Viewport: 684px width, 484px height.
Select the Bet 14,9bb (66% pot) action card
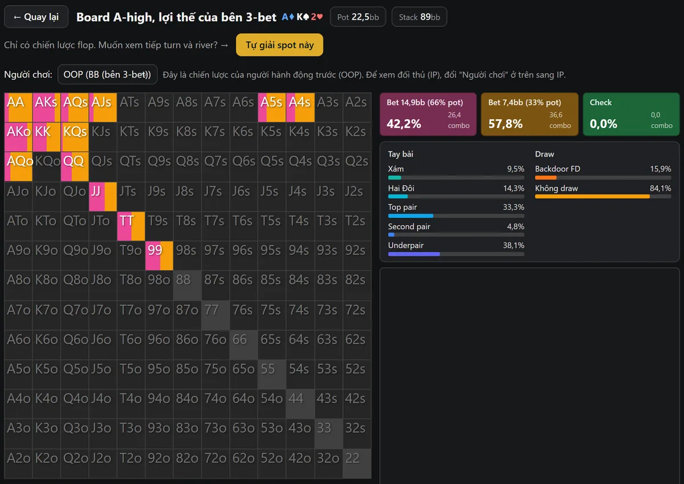[x=427, y=114]
